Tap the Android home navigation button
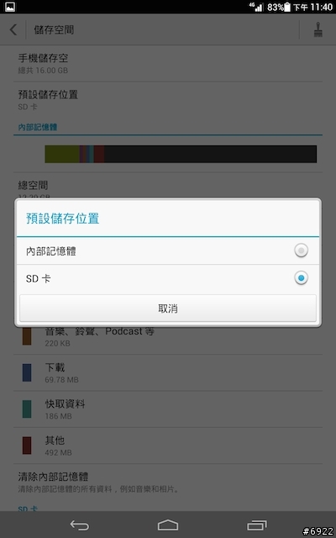Viewport: 336px width, 538px height. (168, 525)
